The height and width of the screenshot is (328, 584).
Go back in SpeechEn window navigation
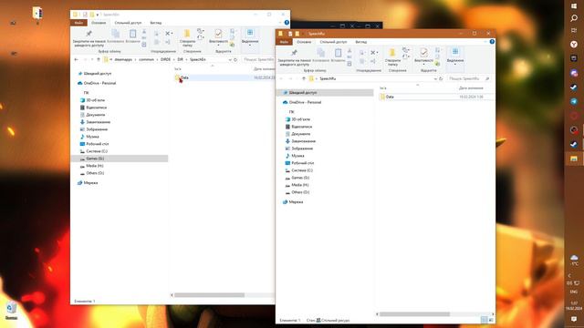coord(77,59)
